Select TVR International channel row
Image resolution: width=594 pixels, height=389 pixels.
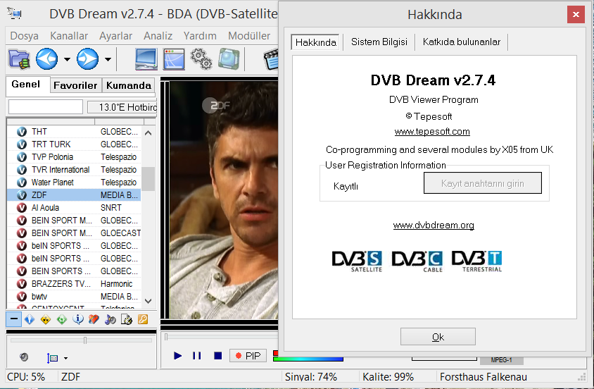coord(75,170)
